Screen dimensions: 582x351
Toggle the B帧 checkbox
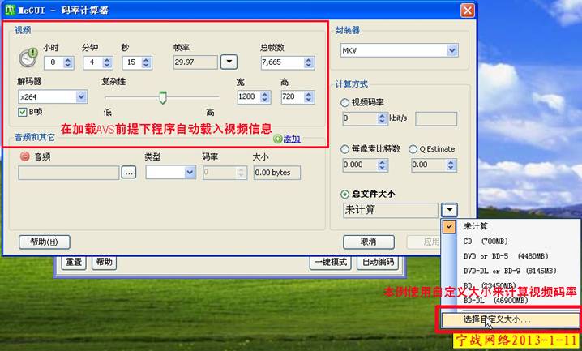tap(22, 112)
